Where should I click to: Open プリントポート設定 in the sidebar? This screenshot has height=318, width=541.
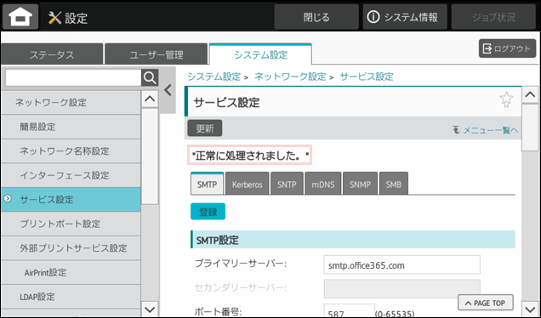pos(71,224)
